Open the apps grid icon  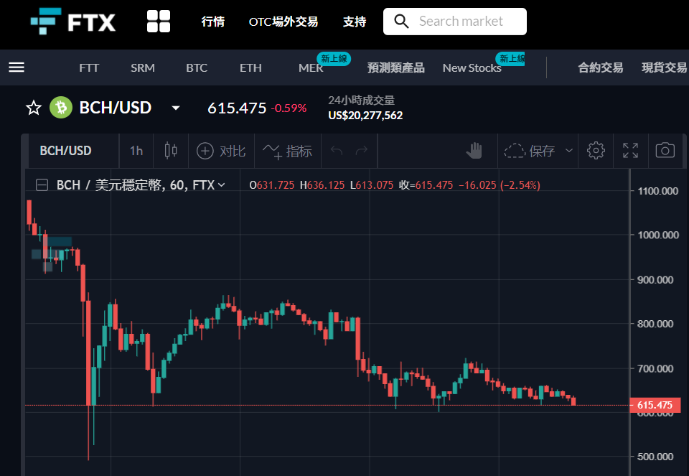click(x=159, y=21)
